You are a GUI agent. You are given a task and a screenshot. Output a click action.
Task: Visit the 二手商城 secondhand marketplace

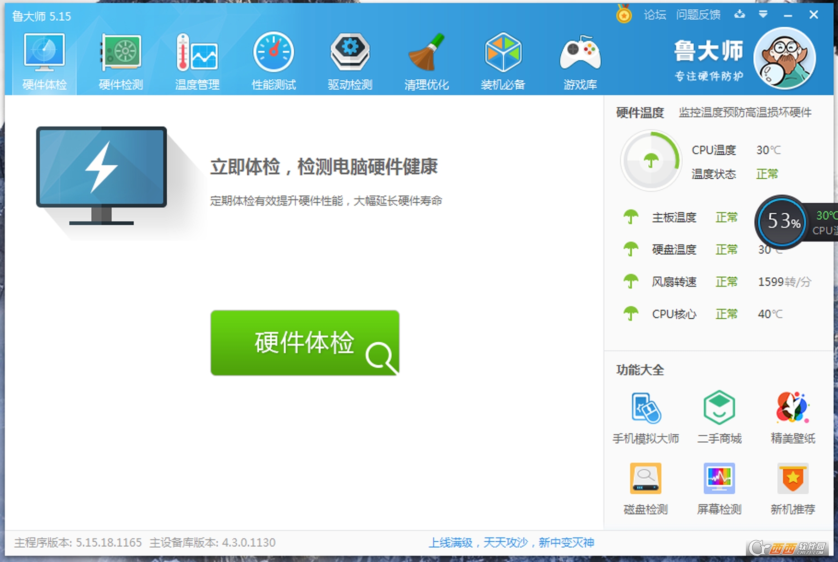pyautogui.click(x=718, y=417)
